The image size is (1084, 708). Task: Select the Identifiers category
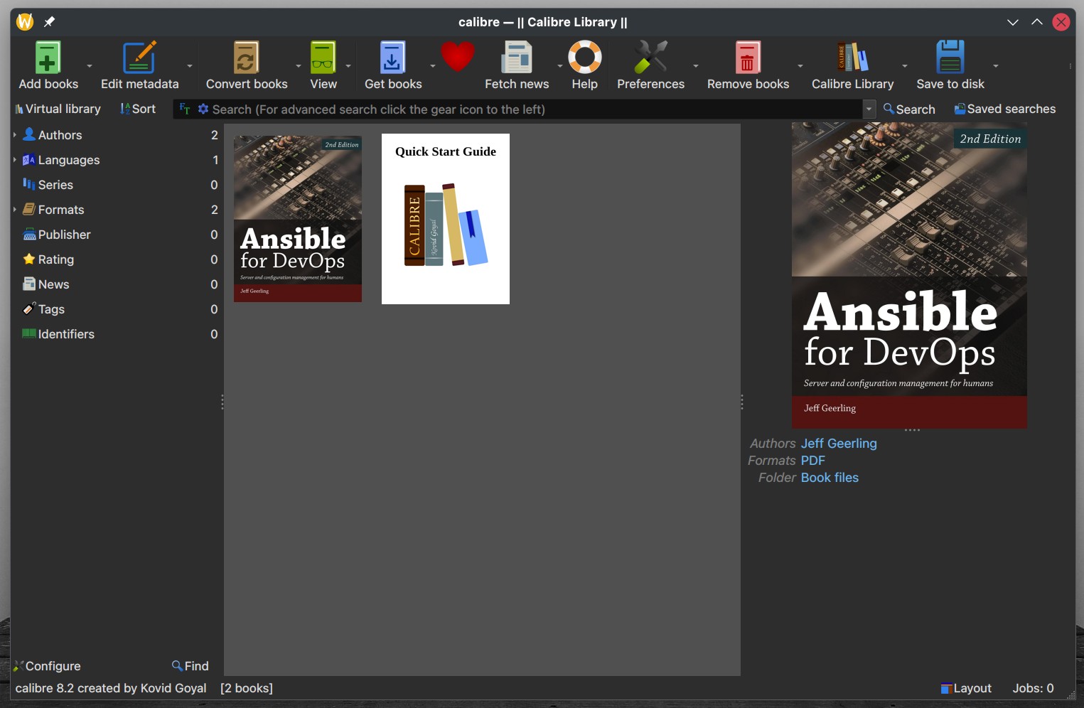65,334
